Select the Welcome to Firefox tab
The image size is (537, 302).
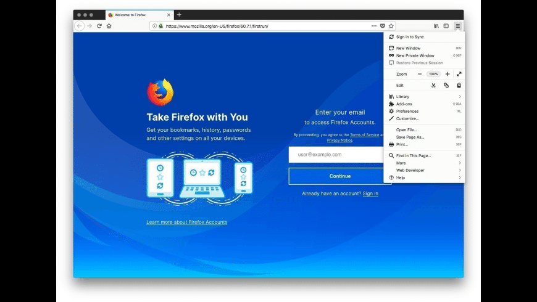coord(139,15)
